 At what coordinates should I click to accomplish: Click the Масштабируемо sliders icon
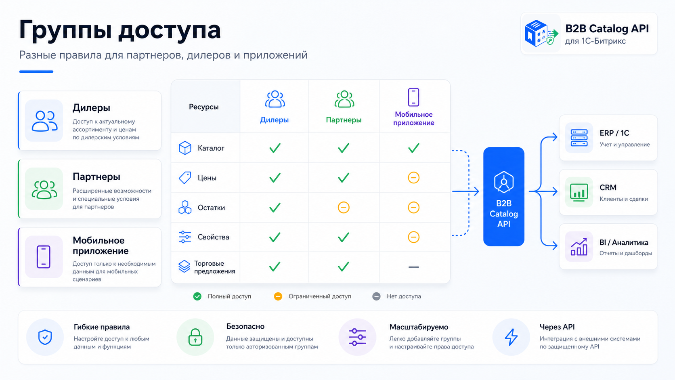point(357,337)
